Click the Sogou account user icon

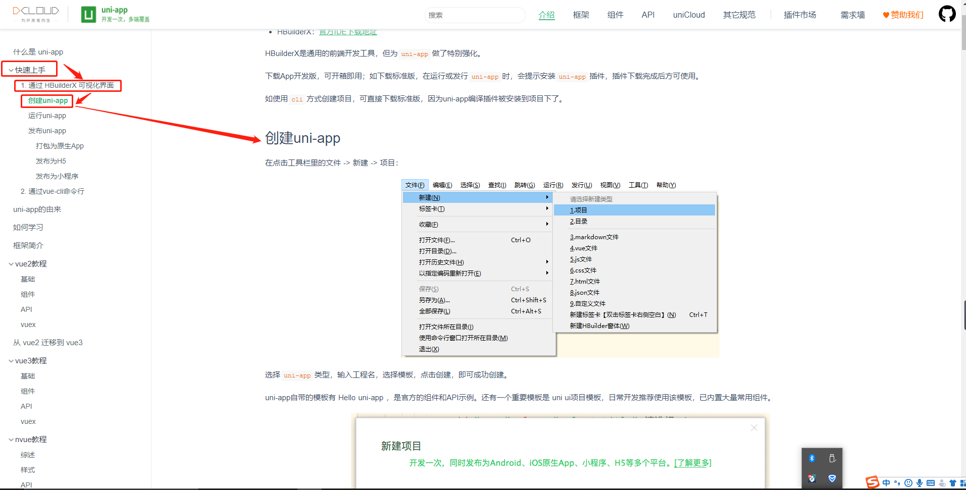tap(942, 483)
